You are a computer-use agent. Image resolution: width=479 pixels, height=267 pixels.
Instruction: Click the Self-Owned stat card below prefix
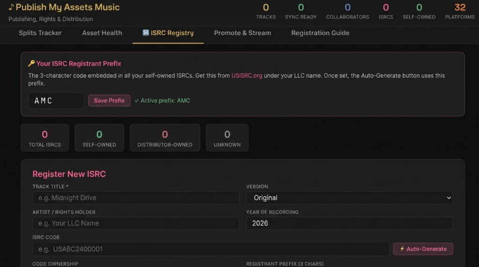tap(99, 138)
